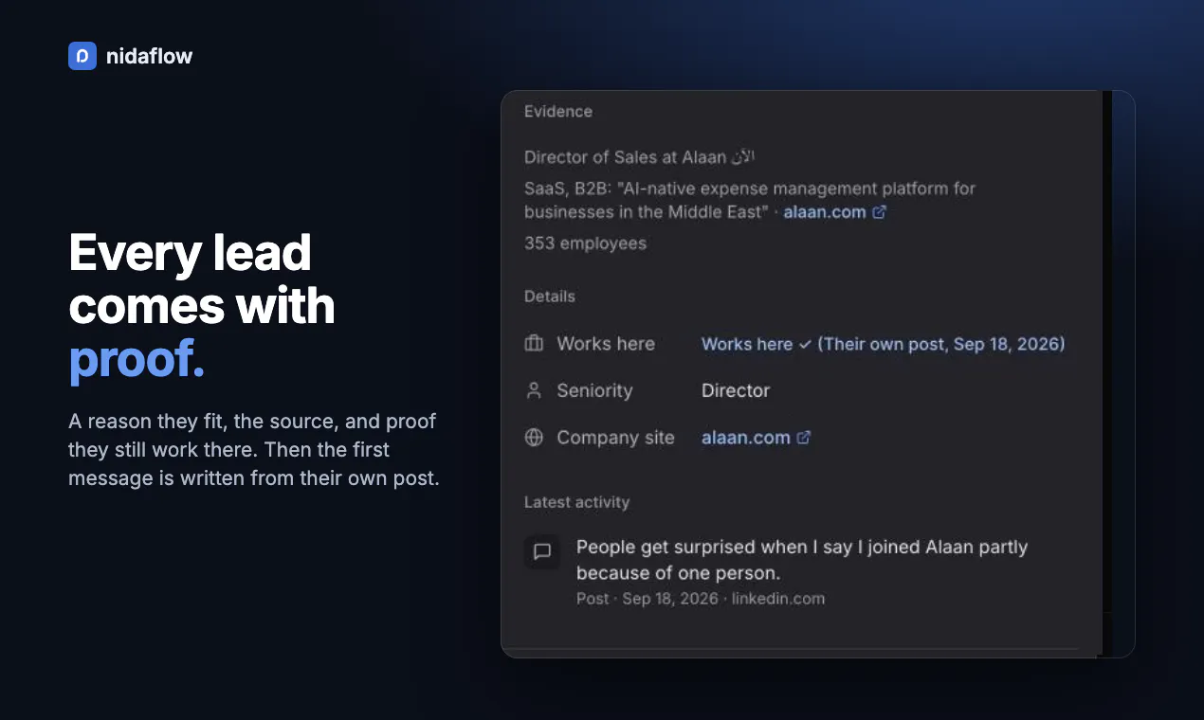Click the nidaflow logo icon
This screenshot has height=720, width=1204.
tap(82, 56)
